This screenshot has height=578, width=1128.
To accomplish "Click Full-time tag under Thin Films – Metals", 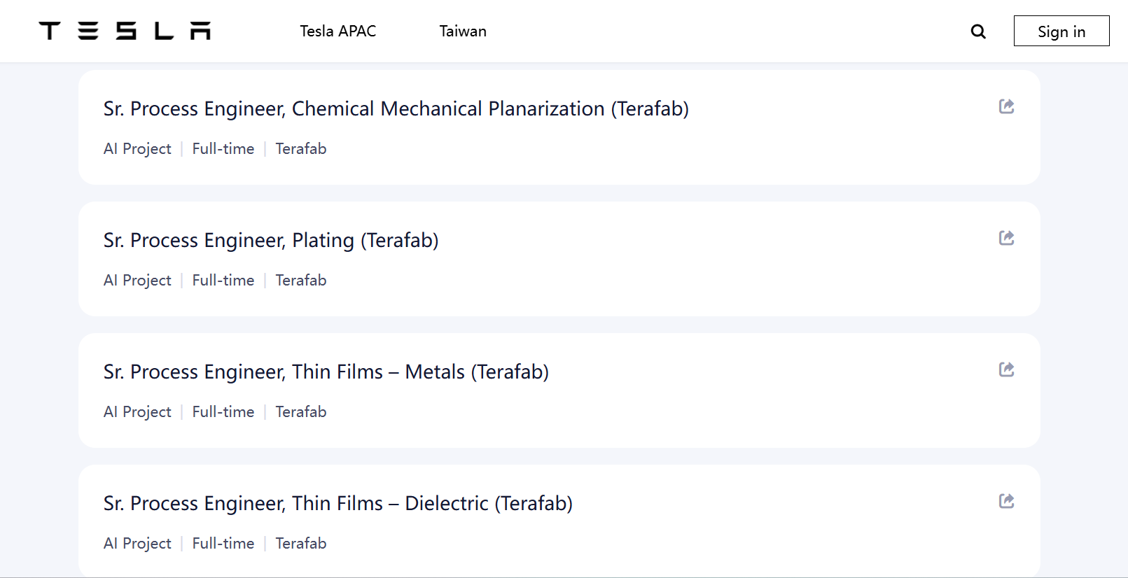I will coord(223,412).
